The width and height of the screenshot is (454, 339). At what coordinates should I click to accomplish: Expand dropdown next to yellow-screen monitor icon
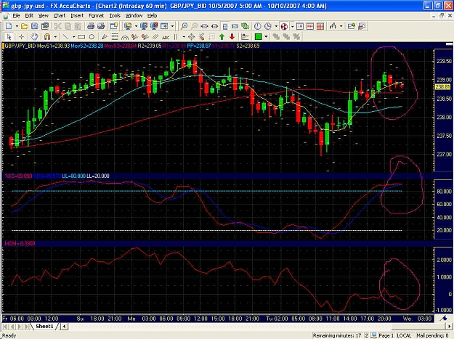click(136, 26)
